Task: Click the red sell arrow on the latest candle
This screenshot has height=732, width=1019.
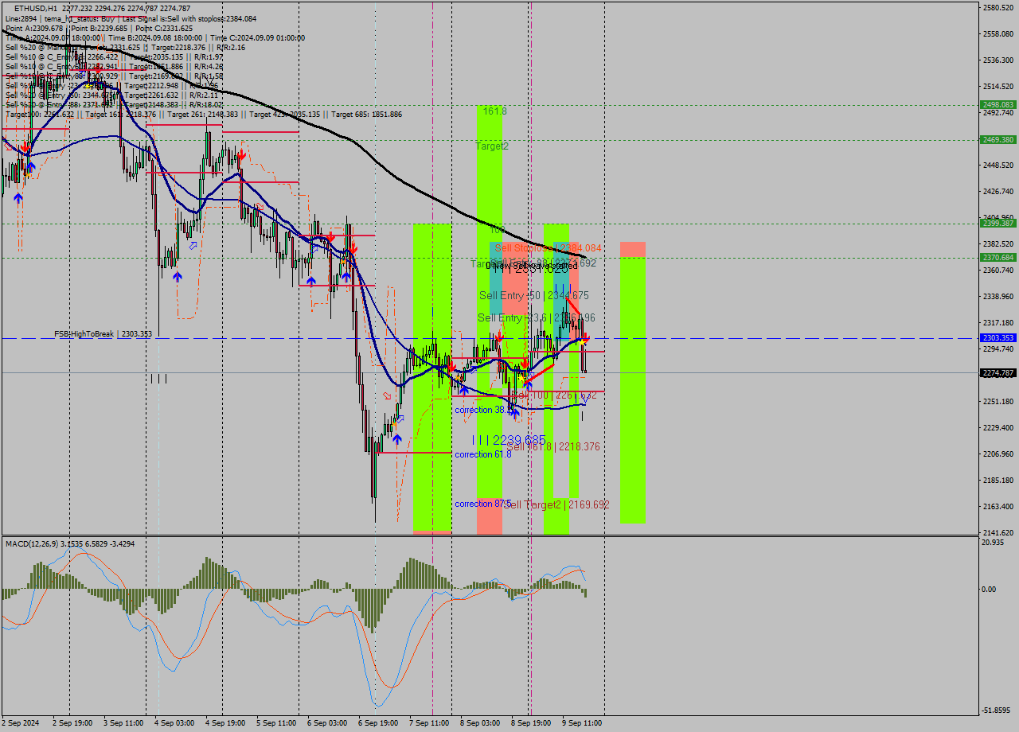Action: click(x=586, y=336)
